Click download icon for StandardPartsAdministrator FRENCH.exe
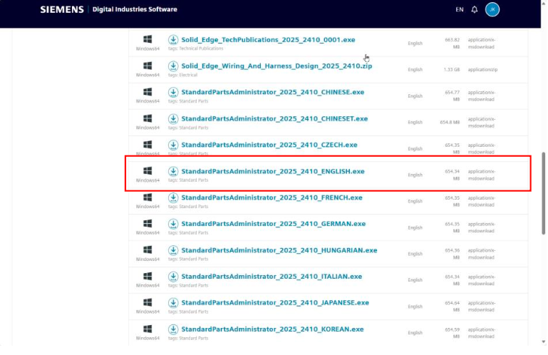548x355 pixels. [173, 197]
